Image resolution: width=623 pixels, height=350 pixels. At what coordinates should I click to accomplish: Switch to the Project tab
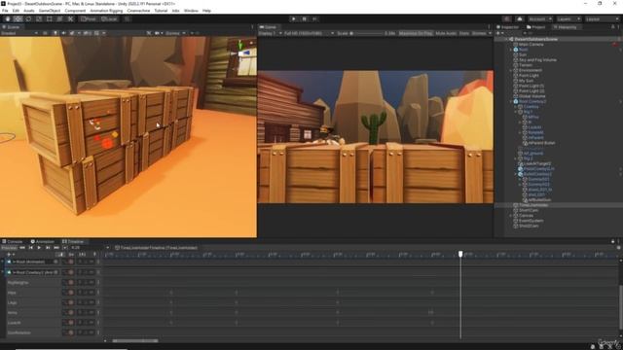click(x=536, y=27)
